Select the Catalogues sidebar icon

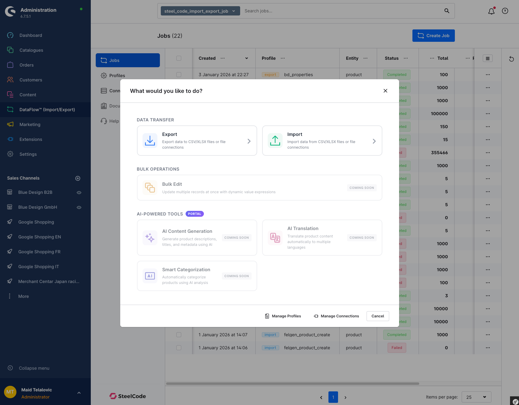click(31, 50)
